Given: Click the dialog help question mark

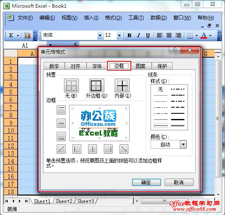Looking at the screenshot, I should coord(175,50).
